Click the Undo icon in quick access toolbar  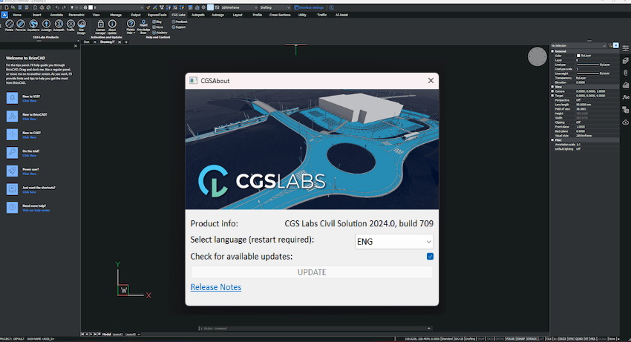pyautogui.click(x=57, y=7)
